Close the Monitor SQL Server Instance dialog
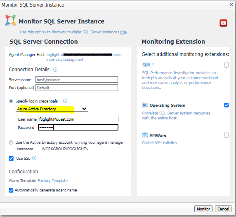 pos(231,5)
